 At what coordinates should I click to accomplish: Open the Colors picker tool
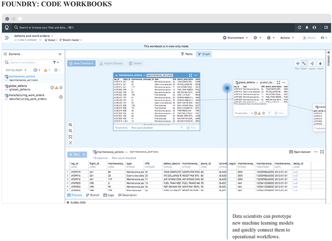(321, 63)
